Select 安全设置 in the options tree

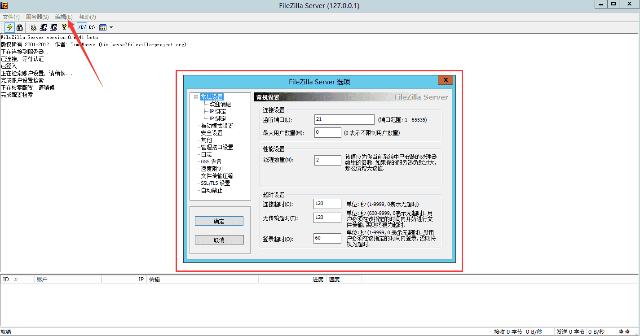[212, 133]
